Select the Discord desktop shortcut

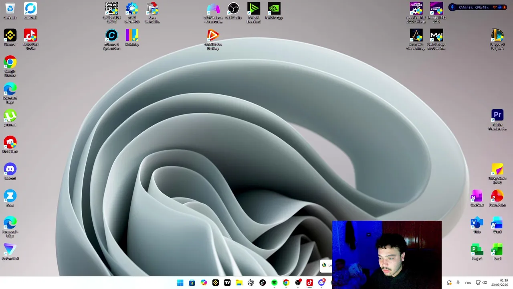click(10, 172)
